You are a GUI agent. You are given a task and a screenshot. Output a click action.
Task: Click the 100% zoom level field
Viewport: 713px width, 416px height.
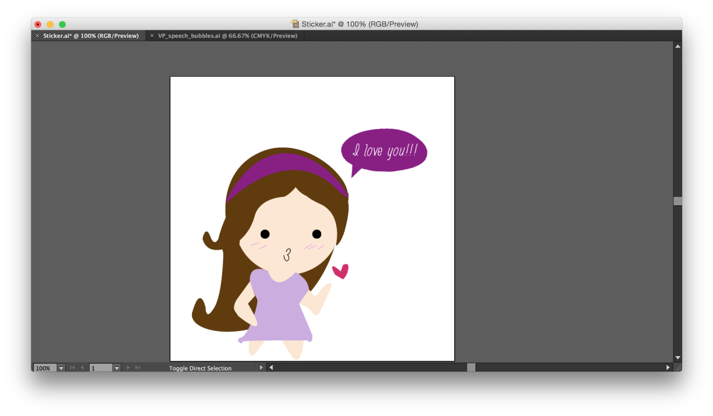point(45,368)
